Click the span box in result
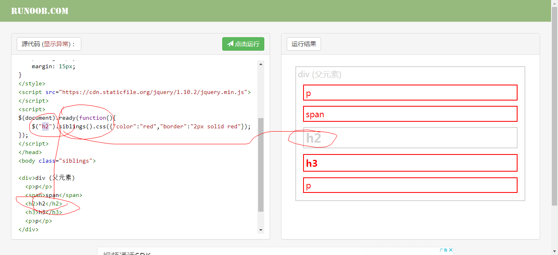Screen dimensions: 558x255 point(410,114)
